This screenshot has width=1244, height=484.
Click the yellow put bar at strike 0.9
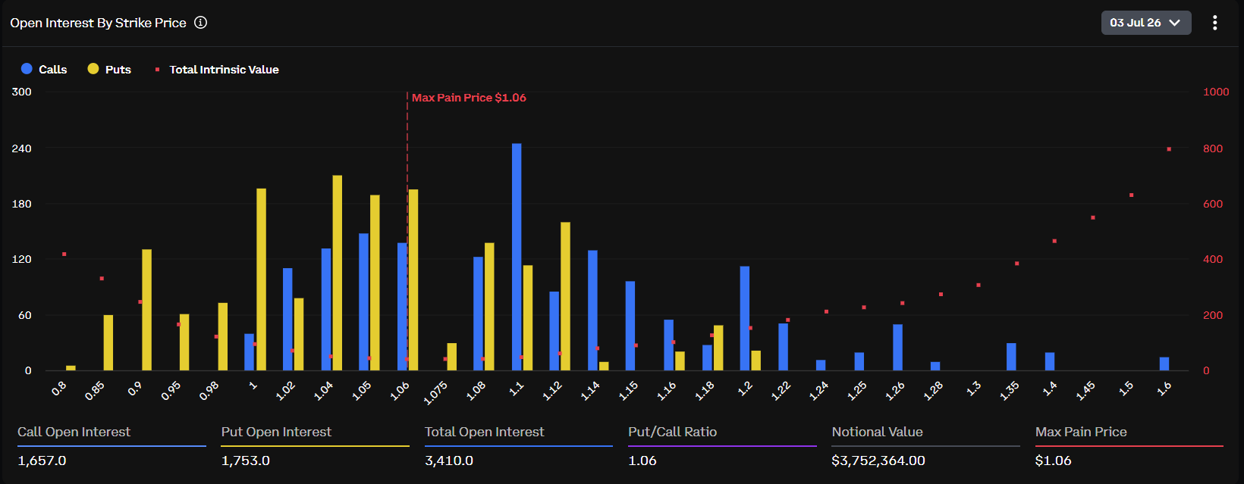146,310
